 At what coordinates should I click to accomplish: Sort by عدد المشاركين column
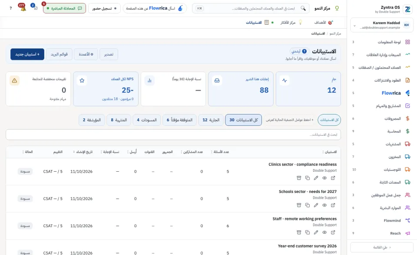(x=192, y=152)
